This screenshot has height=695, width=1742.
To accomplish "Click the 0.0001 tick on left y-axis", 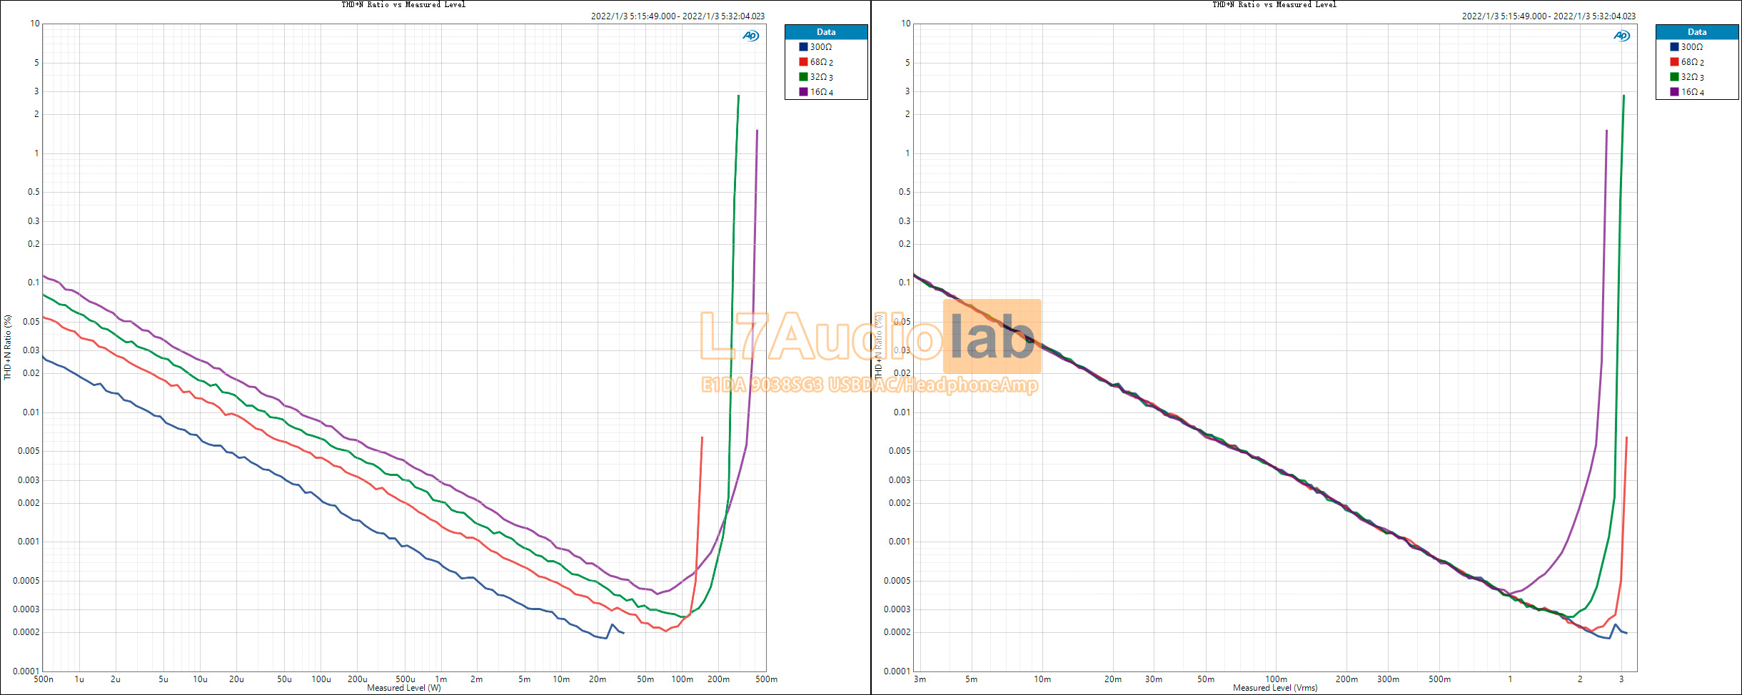I will (26, 671).
